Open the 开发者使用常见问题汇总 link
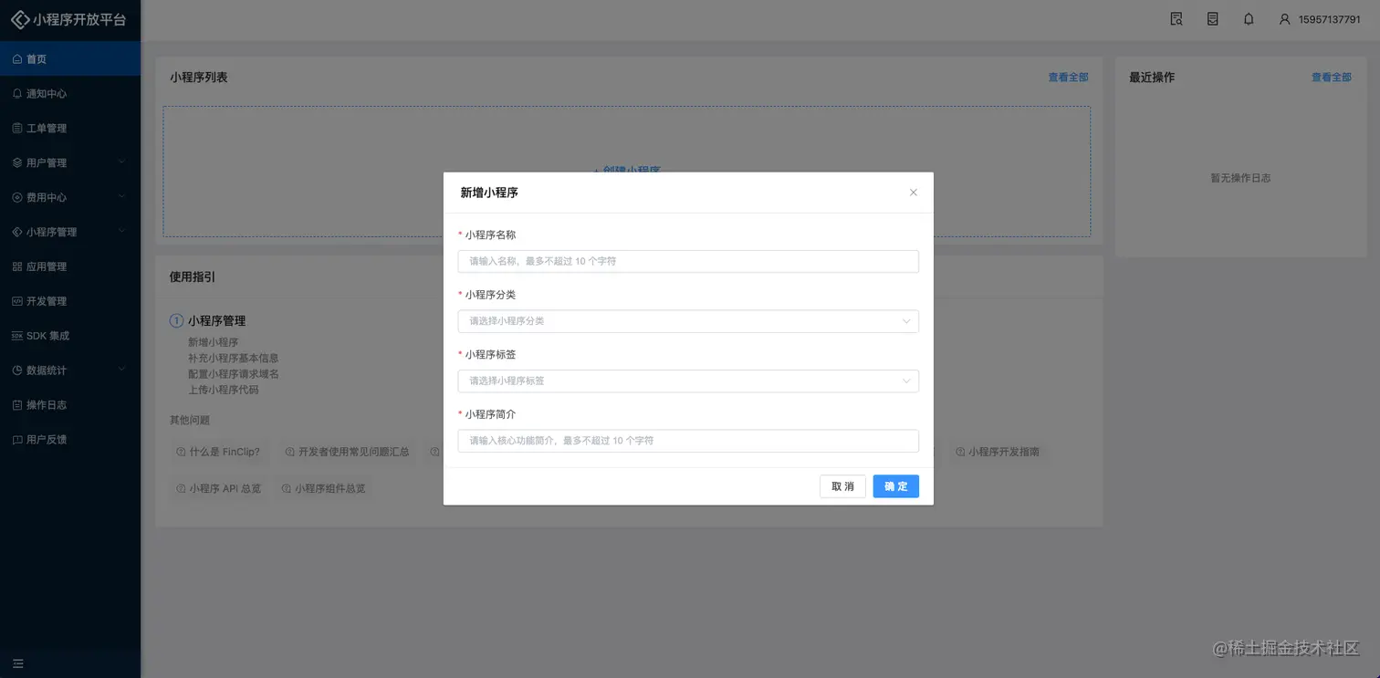Screen dimensions: 1380x678 click(347, 452)
